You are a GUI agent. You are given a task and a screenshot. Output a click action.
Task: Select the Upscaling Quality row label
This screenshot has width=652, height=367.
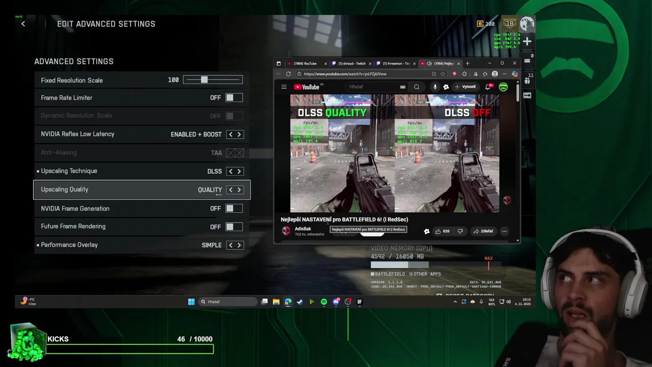(x=65, y=190)
